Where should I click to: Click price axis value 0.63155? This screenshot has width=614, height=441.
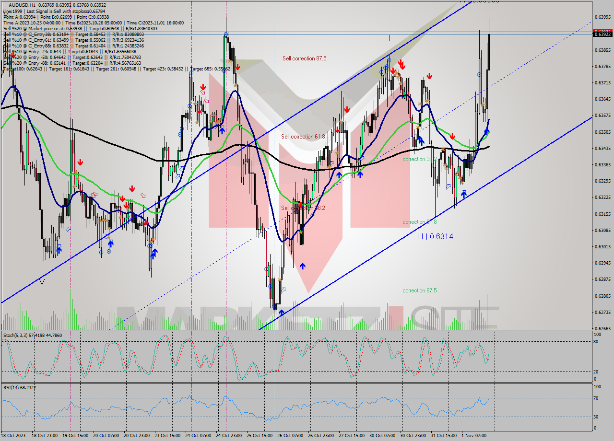point(602,214)
